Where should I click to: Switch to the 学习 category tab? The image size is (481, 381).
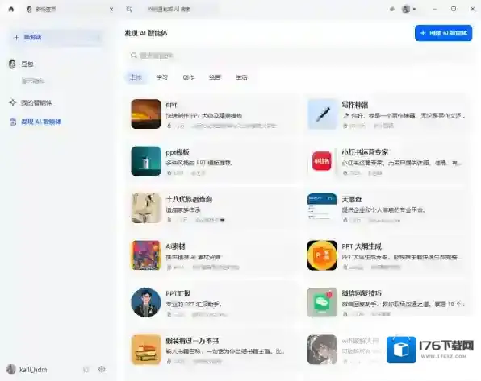[162, 77]
